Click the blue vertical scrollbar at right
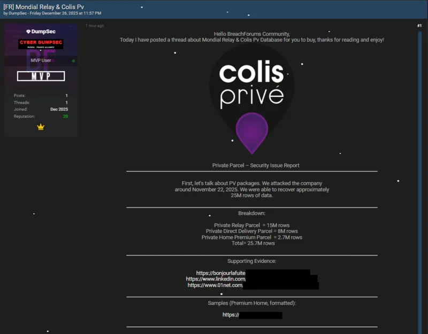Image resolution: width=428 pixels, height=334 pixels. (419, 183)
